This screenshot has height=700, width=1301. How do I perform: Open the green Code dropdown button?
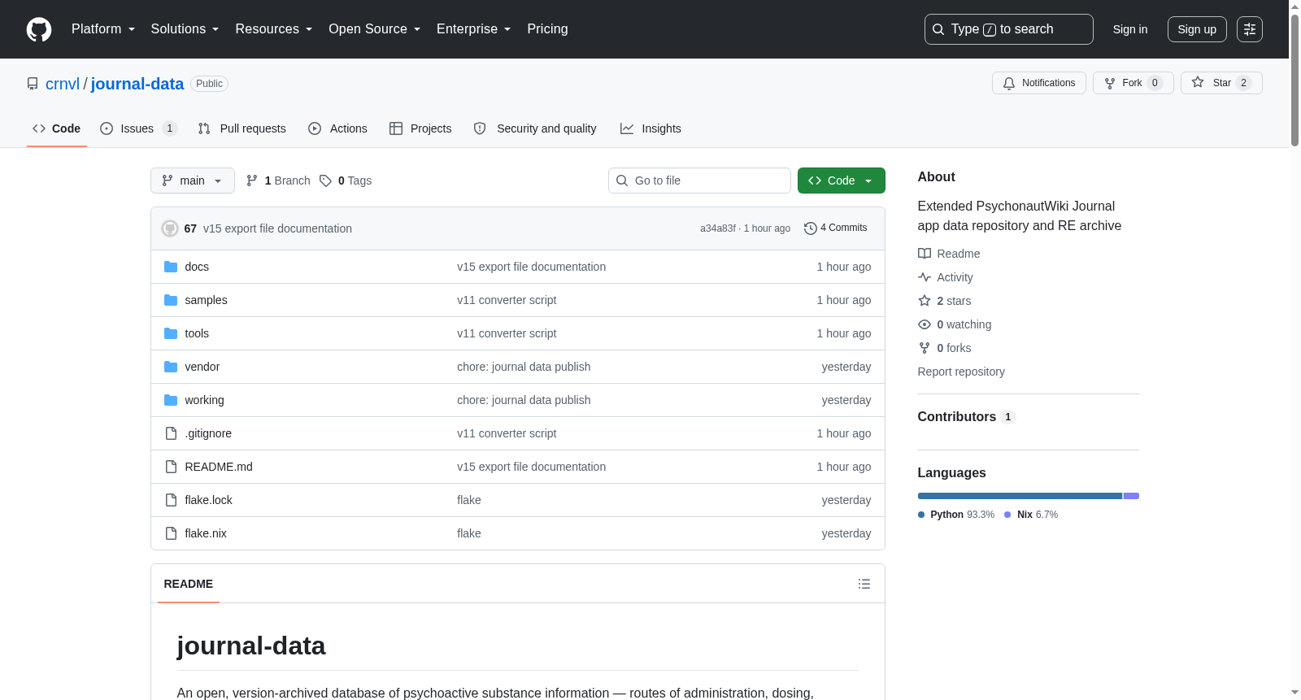tap(842, 180)
